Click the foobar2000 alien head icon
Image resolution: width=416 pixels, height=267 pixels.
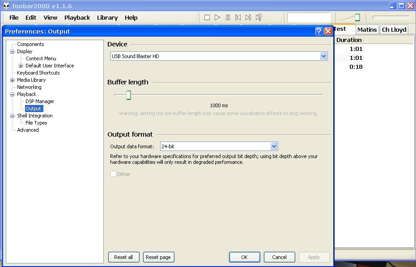[6, 5]
